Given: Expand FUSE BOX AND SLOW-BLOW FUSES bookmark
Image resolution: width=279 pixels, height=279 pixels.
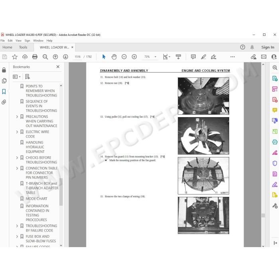Looking at the screenshot, I should coord(17,236).
